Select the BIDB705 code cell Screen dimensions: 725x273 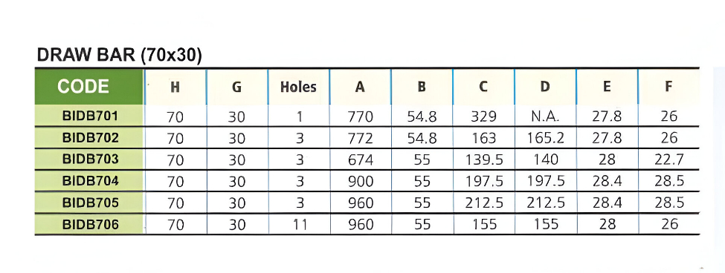pos(89,203)
